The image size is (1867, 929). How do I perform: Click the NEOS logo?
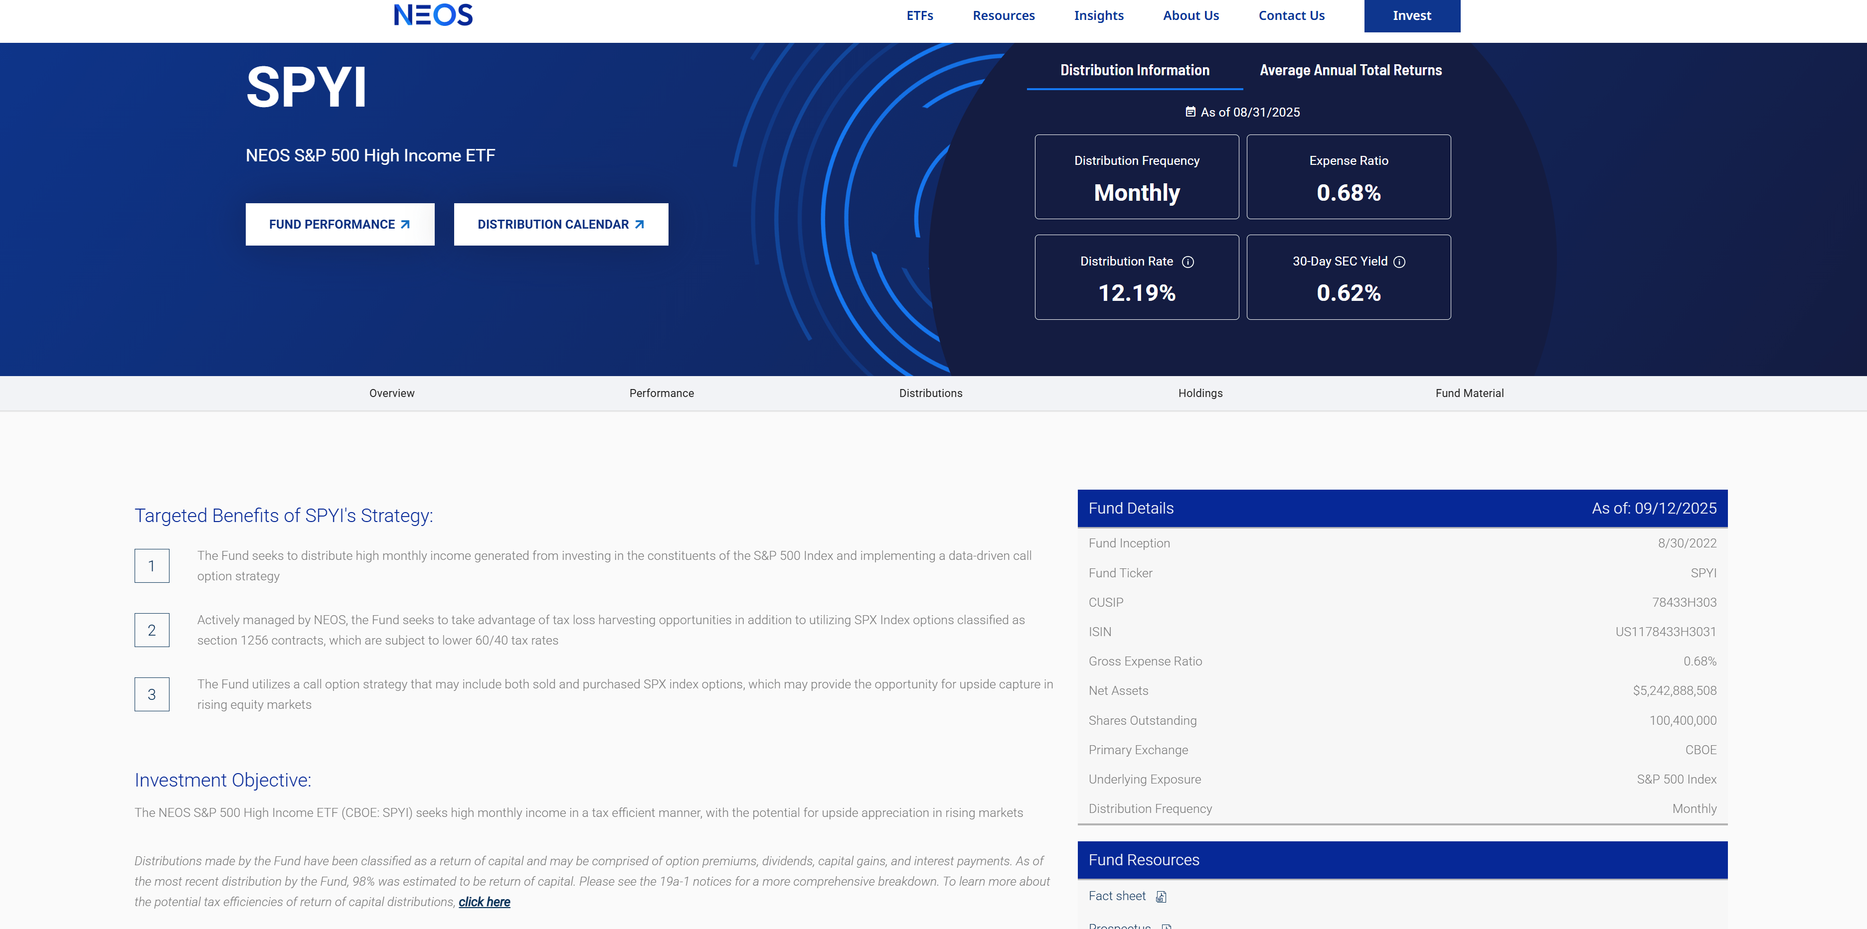pyautogui.click(x=433, y=15)
